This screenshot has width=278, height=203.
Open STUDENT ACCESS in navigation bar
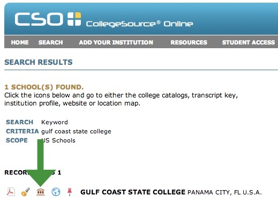click(249, 42)
